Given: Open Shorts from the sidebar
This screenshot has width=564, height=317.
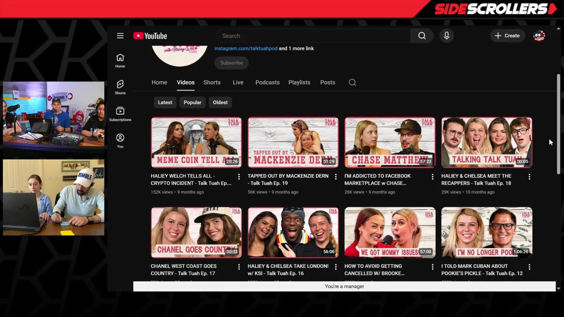Looking at the screenshot, I should point(120,87).
